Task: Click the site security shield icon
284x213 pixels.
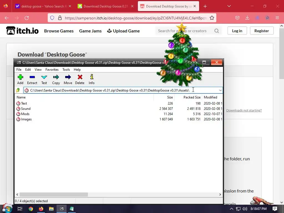Action: coord(52,18)
